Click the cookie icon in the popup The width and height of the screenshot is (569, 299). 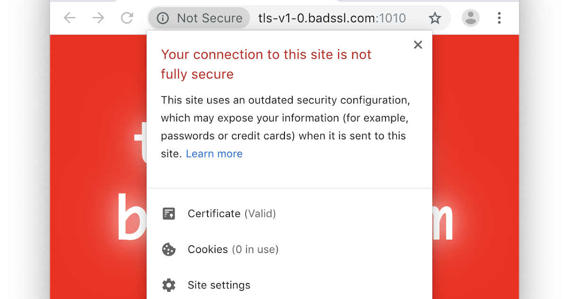click(169, 249)
